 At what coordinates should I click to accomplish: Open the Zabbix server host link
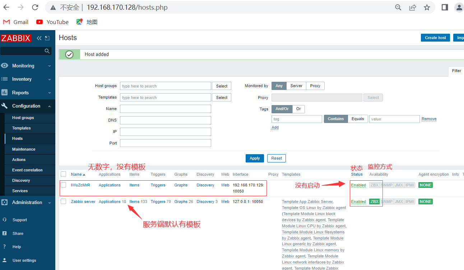(x=83, y=202)
